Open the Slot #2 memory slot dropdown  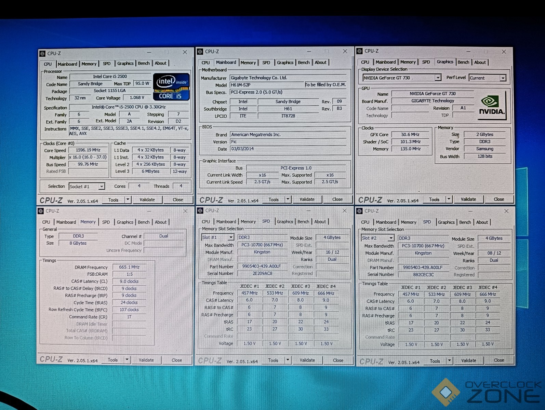click(x=391, y=238)
